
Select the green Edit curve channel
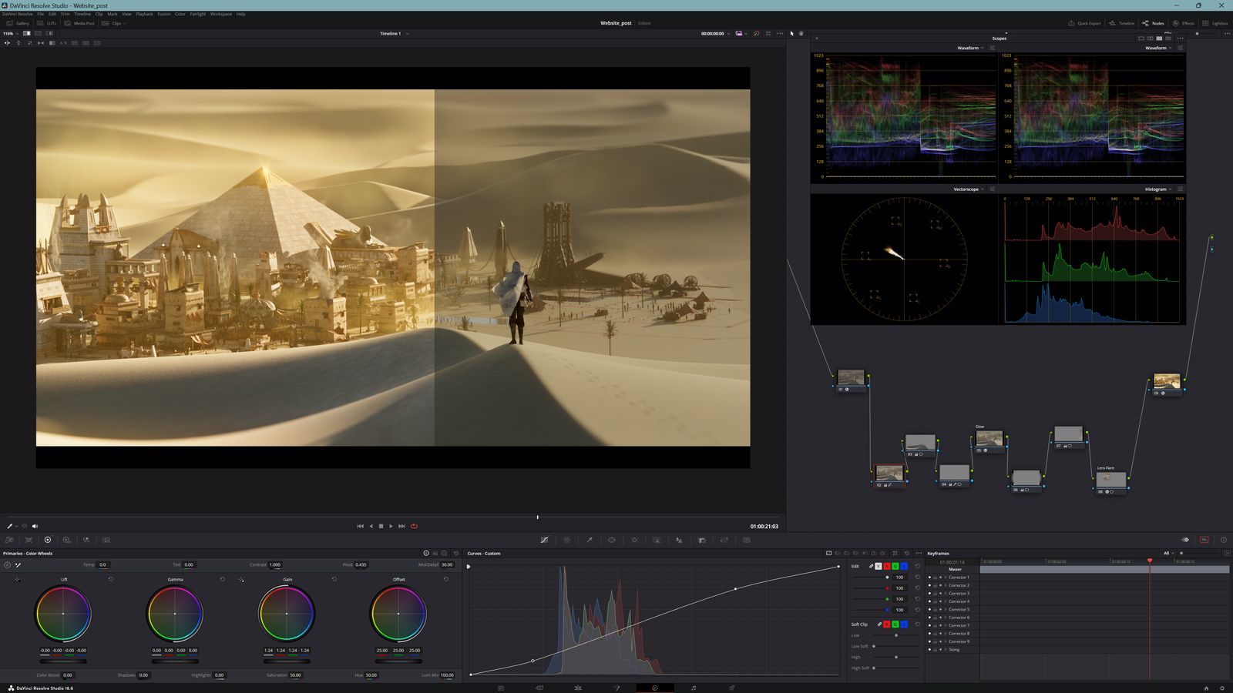(895, 566)
